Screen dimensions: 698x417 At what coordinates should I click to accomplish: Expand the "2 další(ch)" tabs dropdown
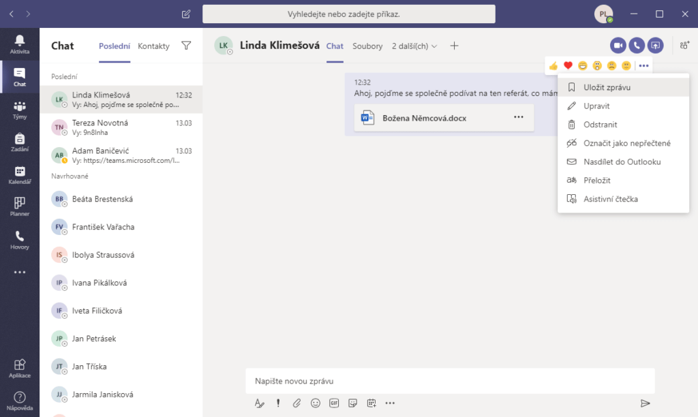(414, 46)
